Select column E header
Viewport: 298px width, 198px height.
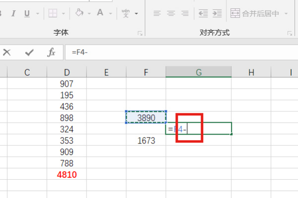[x=106, y=72]
